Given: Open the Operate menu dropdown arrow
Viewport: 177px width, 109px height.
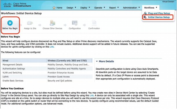Looking at the screenshot, I should click(x=104, y=7).
